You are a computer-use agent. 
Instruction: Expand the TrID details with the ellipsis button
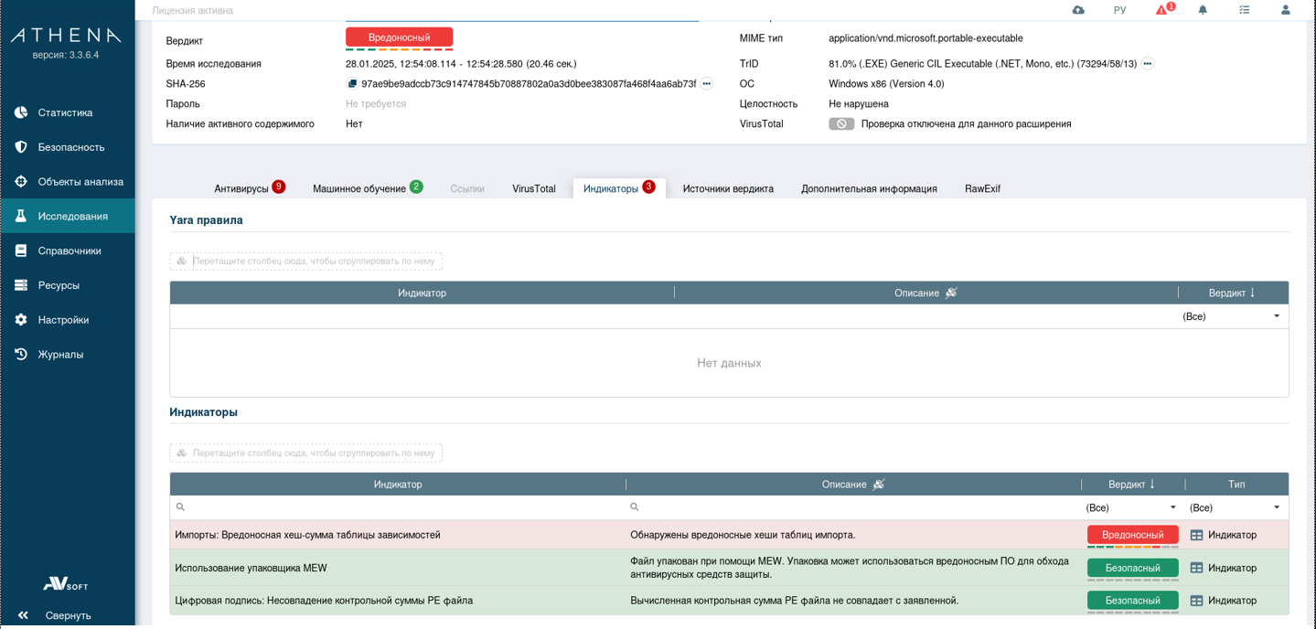1147,64
